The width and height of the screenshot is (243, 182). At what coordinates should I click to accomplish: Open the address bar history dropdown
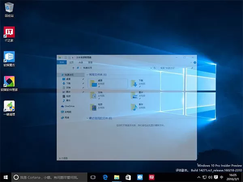click(x=151, y=68)
